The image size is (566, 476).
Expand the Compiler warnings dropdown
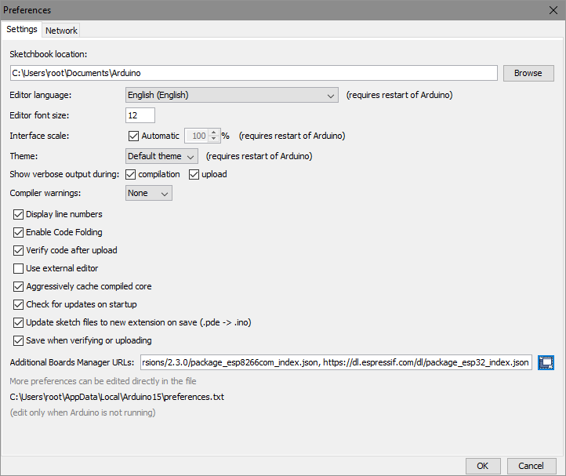(149, 193)
